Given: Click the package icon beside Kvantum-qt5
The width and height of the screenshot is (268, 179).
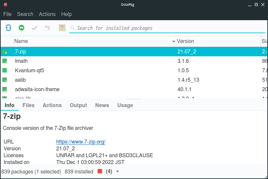Looking at the screenshot, I should 5,70.
